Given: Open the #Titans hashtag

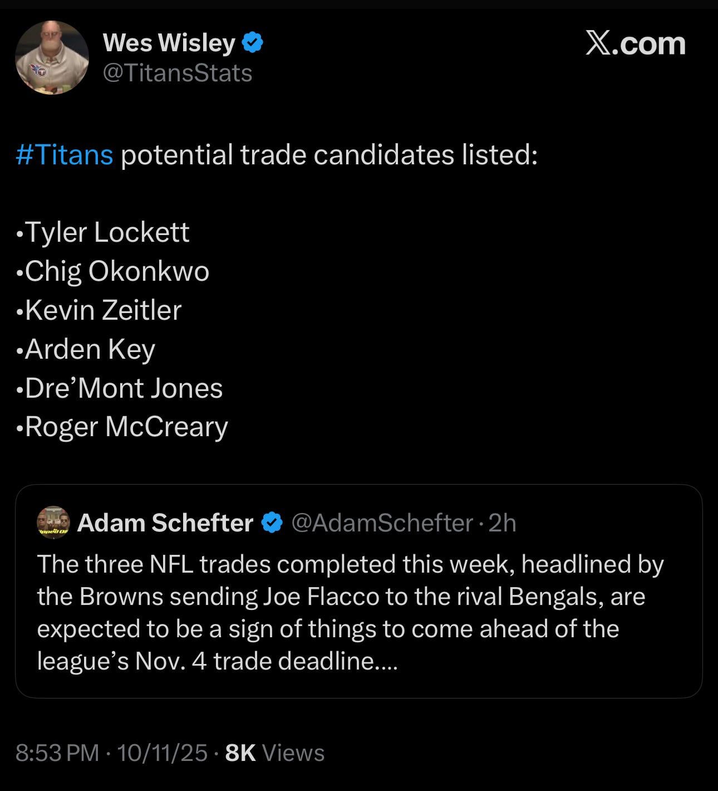Looking at the screenshot, I should click(x=65, y=154).
